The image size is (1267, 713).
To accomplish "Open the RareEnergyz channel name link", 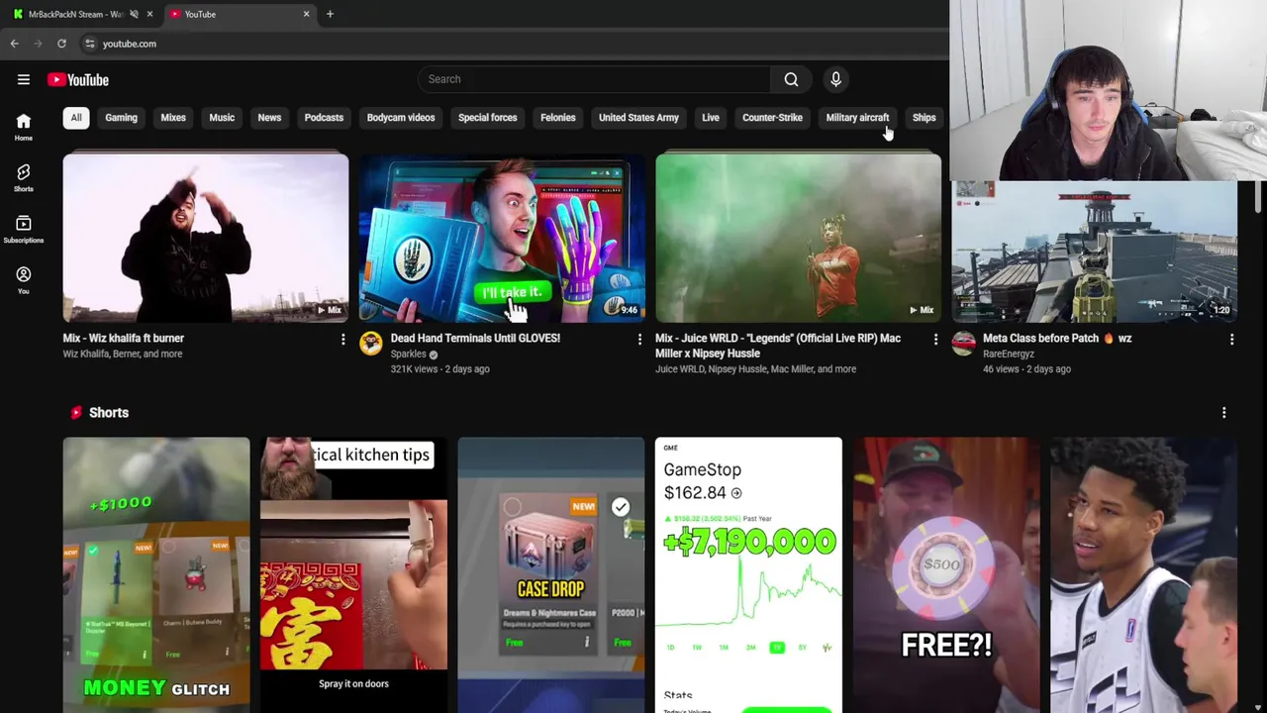I will tap(1009, 354).
